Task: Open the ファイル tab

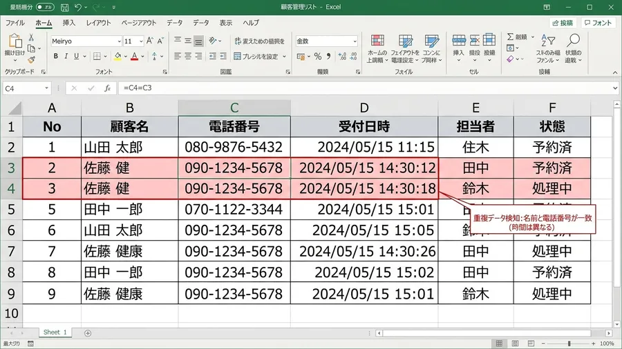Action: pos(15,23)
